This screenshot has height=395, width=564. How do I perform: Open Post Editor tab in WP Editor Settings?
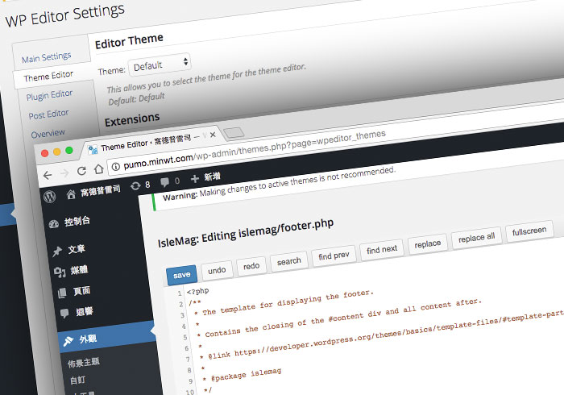pyautogui.click(x=48, y=114)
